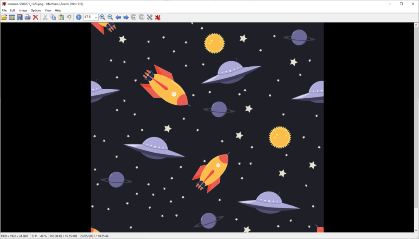Click status bar entry "5/11"
Viewport: 419px width, 239px height.
pyautogui.click(x=34, y=236)
